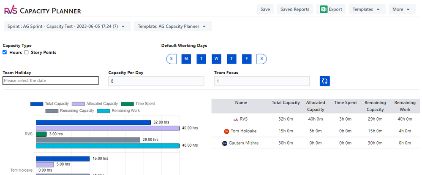Click the Excel icon on Export
The image size is (422, 175).
[x=324, y=9]
